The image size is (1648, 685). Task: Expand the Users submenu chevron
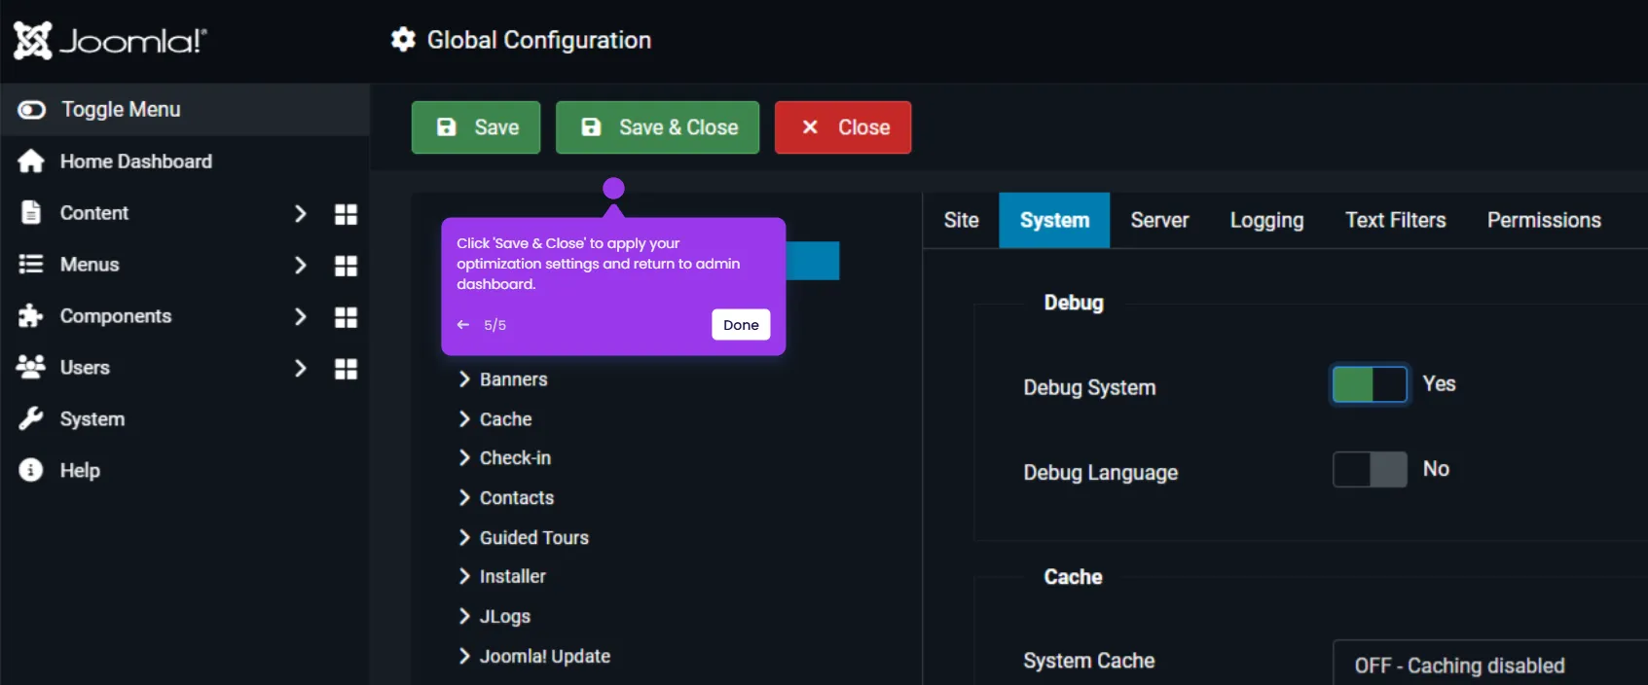pyautogui.click(x=300, y=368)
